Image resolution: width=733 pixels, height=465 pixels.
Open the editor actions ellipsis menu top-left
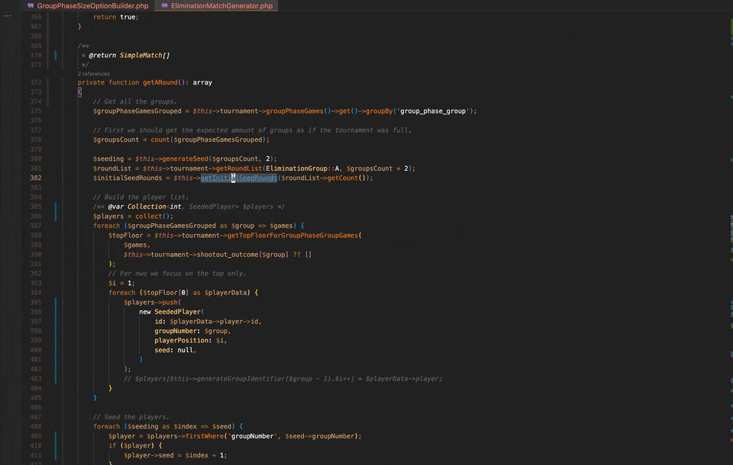point(8,16)
